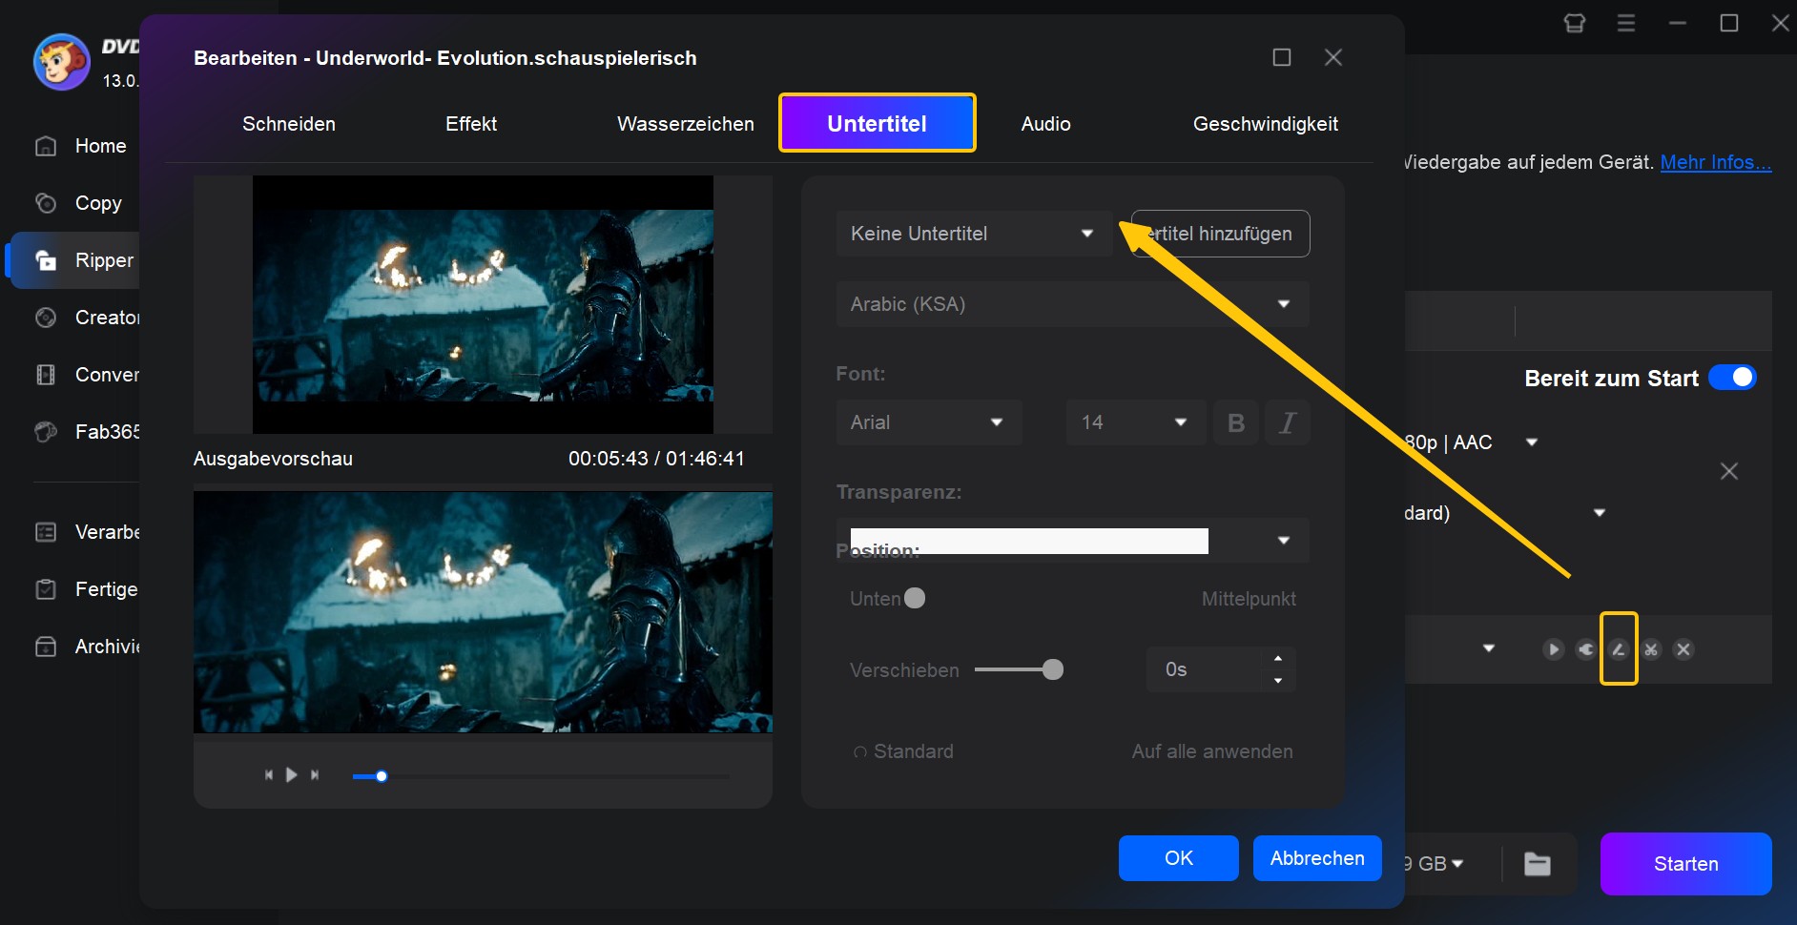
Task: Click the scissors trim icon in main window
Action: (x=1651, y=649)
